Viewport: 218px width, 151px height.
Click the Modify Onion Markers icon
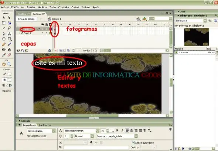click(73, 50)
